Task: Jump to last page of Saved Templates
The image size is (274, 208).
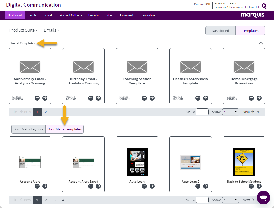Action: (259, 112)
